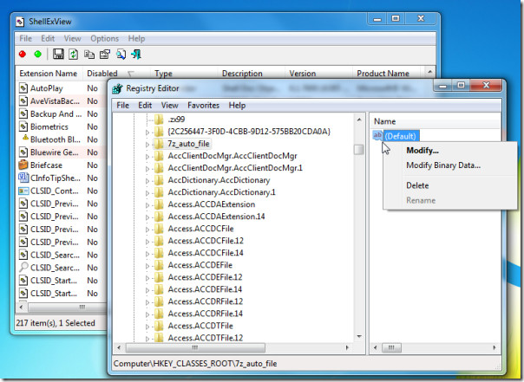
Task: Click the 217 item(s), 1 Selected status text
Action: click(56, 323)
